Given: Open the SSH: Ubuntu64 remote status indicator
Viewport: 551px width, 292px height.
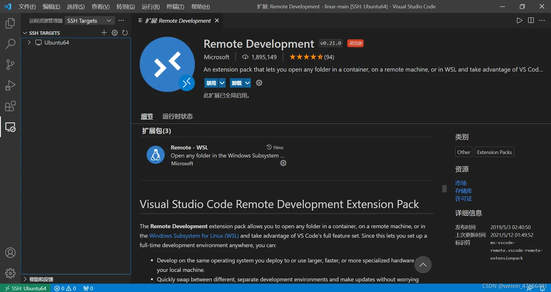Looking at the screenshot, I should pyautogui.click(x=26, y=288).
